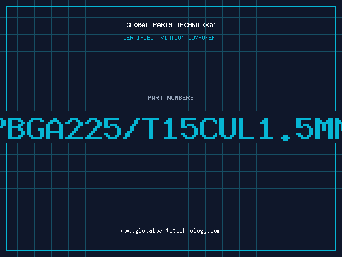Image resolution: width=342 pixels, height=257 pixels.
Task: Click the PART NUMBER: label
Action: (171, 98)
